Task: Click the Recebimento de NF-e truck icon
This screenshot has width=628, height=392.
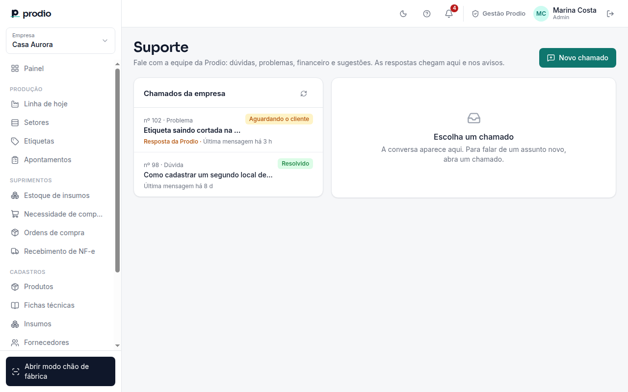Action: tap(15, 251)
